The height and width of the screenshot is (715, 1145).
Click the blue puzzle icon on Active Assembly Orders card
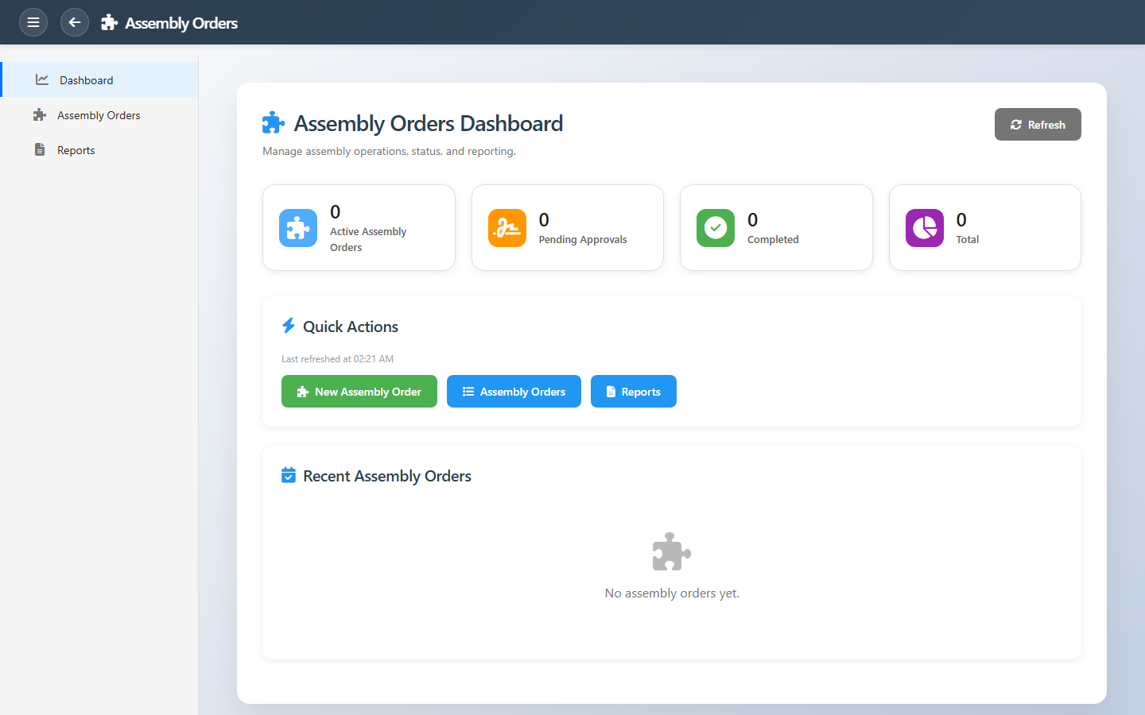tap(298, 228)
